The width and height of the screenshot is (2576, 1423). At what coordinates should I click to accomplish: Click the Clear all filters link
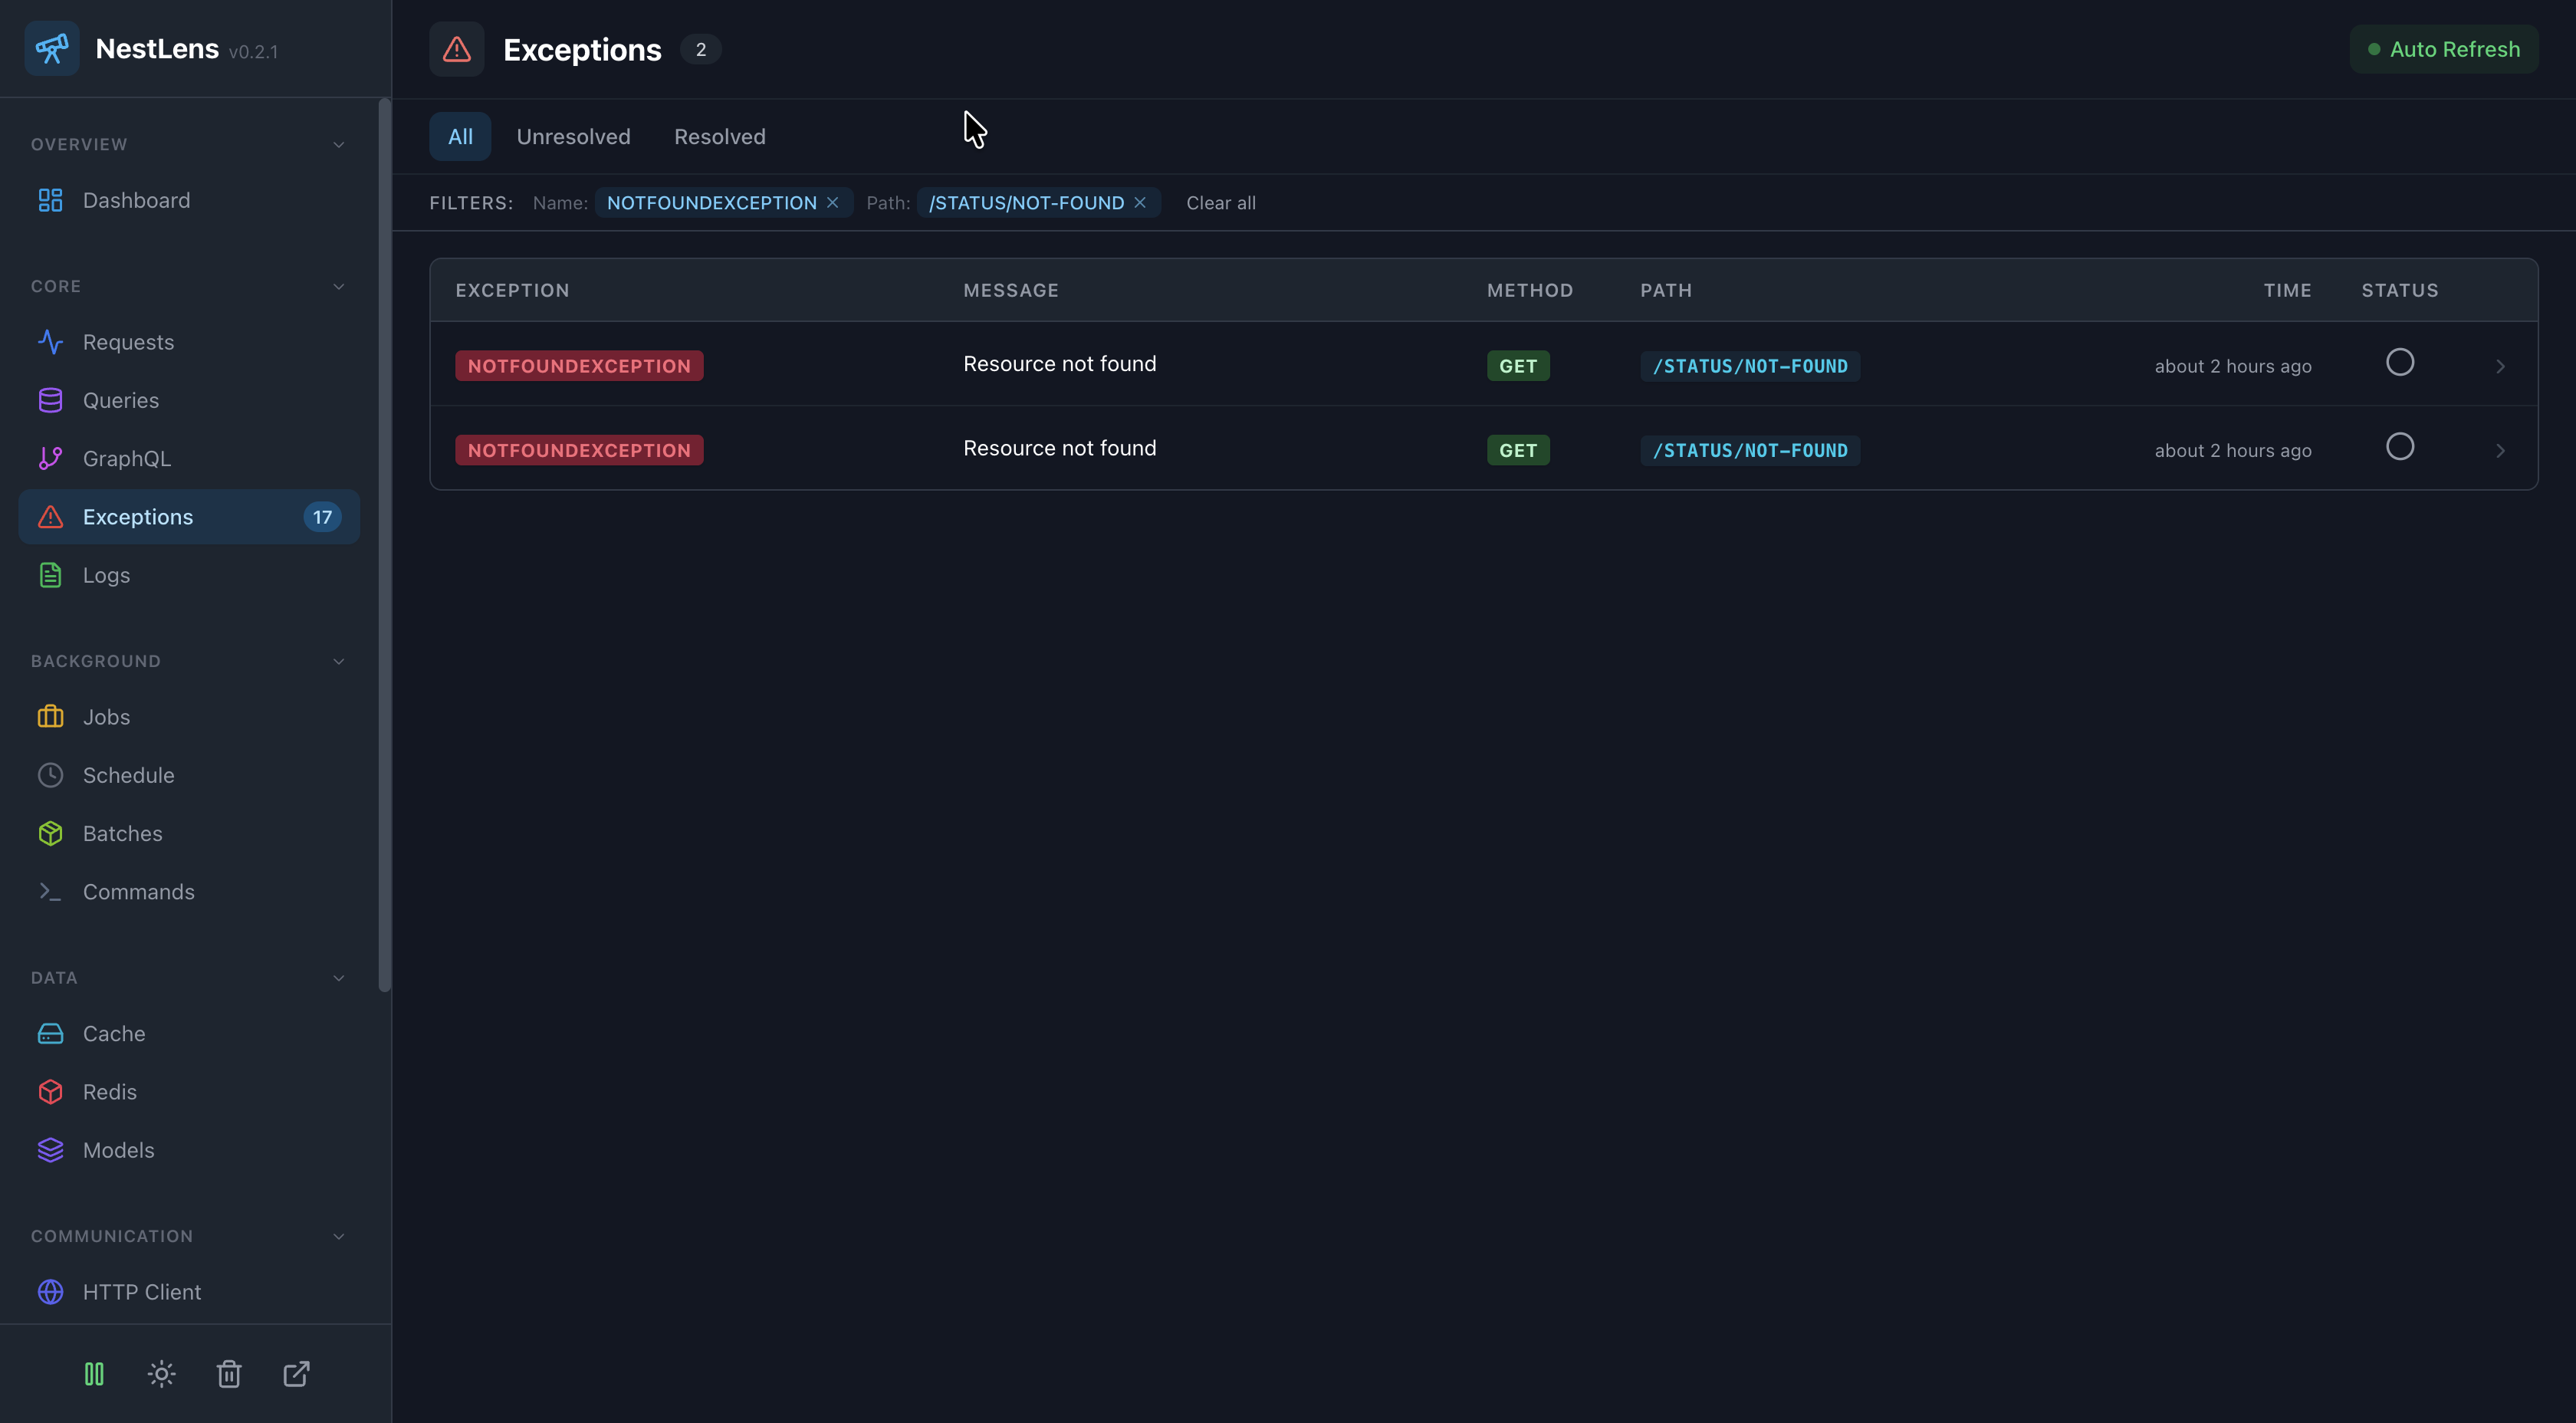(x=1220, y=203)
